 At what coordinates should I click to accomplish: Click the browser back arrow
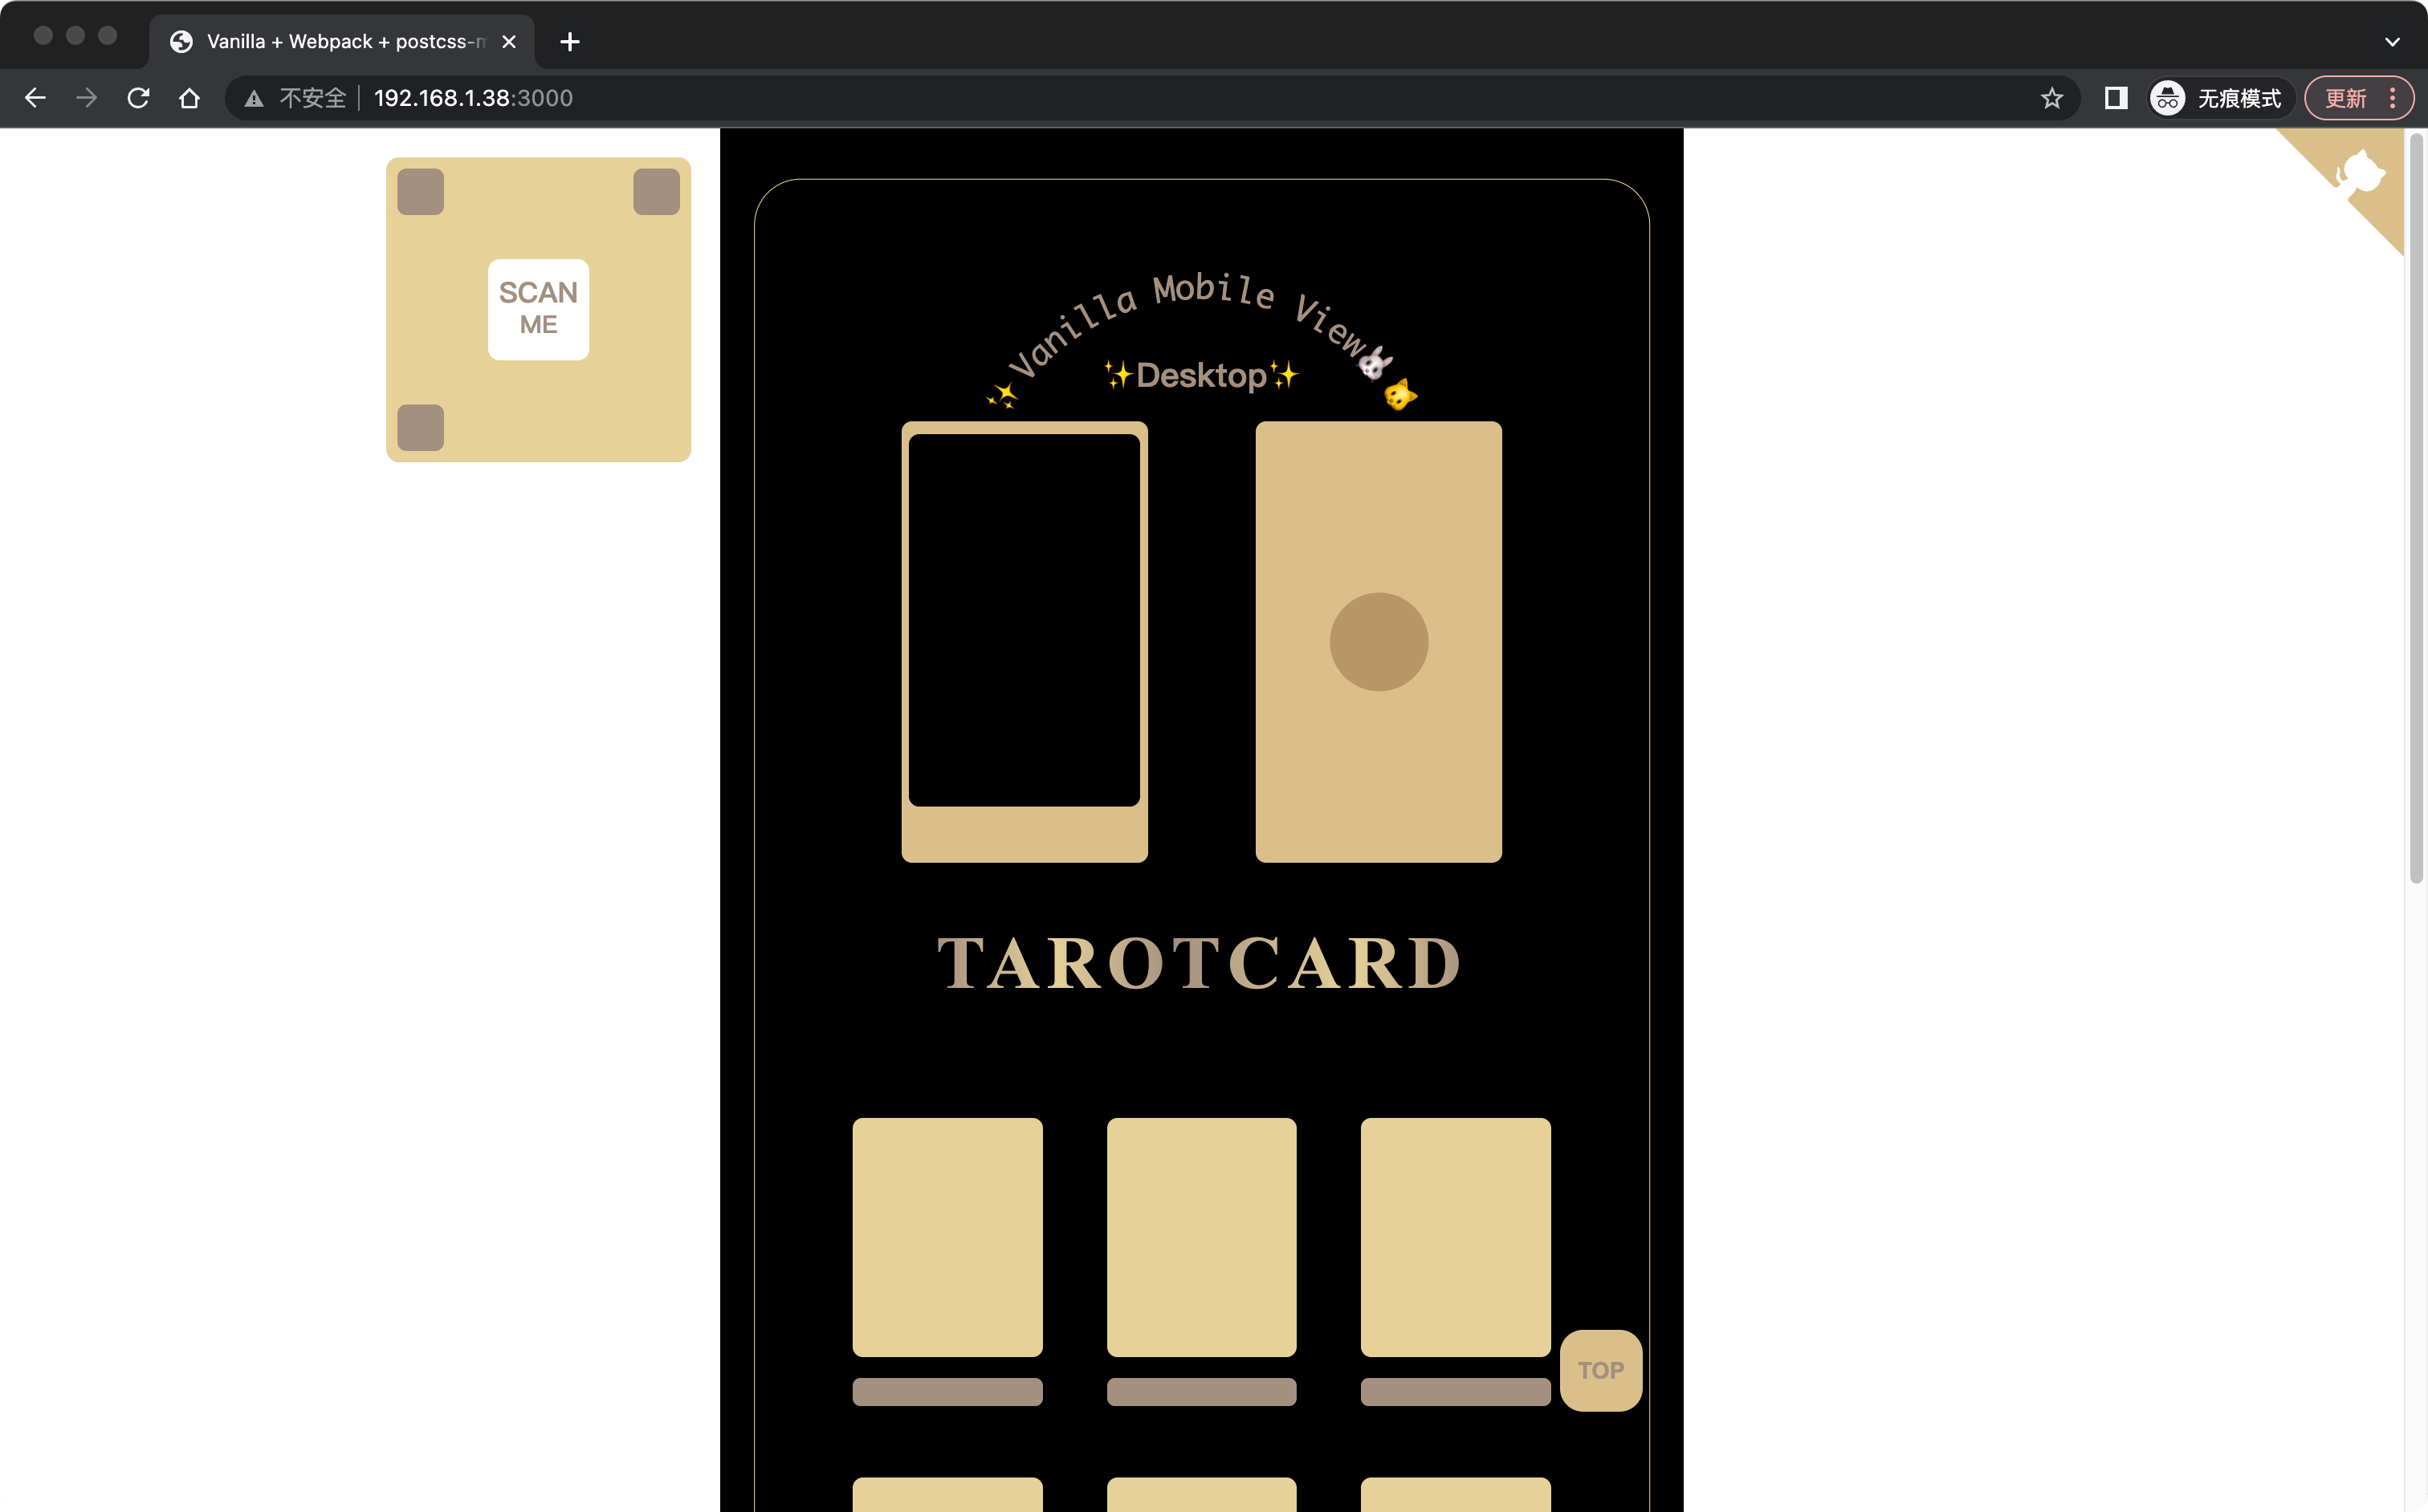click(x=36, y=98)
